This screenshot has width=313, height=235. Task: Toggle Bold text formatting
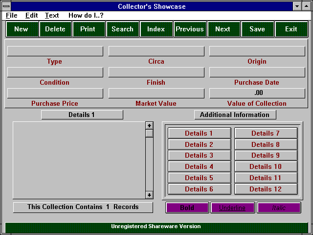pos(187,208)
